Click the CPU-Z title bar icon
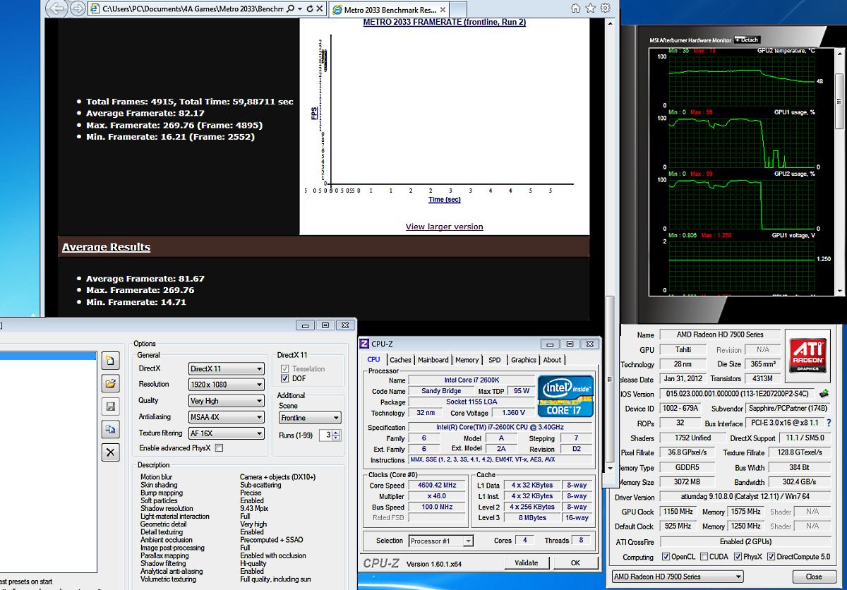Image resolution: width=847 pixels, height=590 pixels. (364, 344)
